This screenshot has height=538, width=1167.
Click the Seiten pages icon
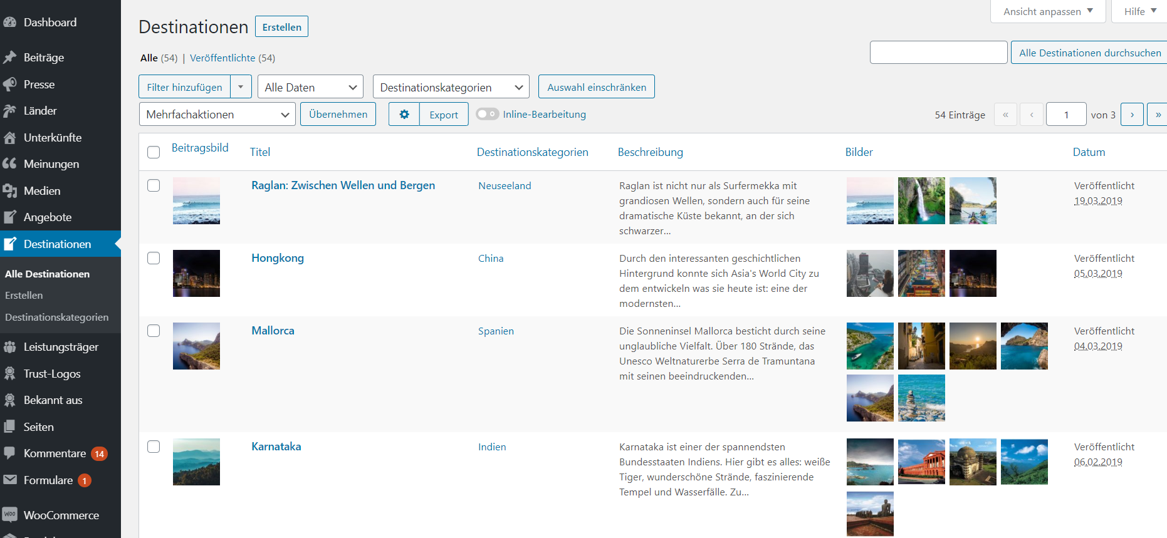[9, 427]
